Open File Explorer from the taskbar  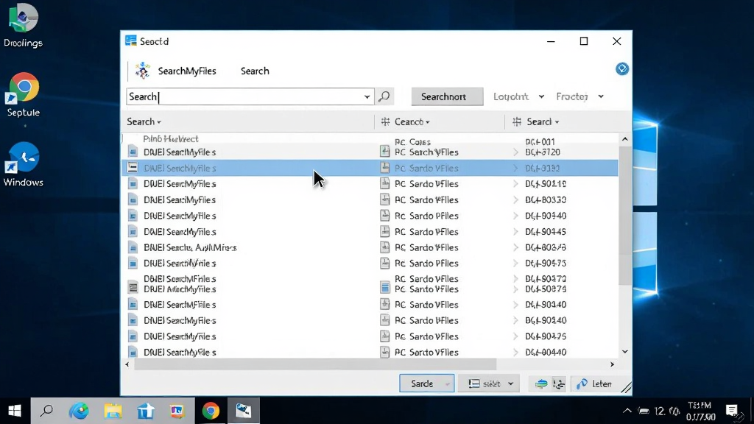113,411
